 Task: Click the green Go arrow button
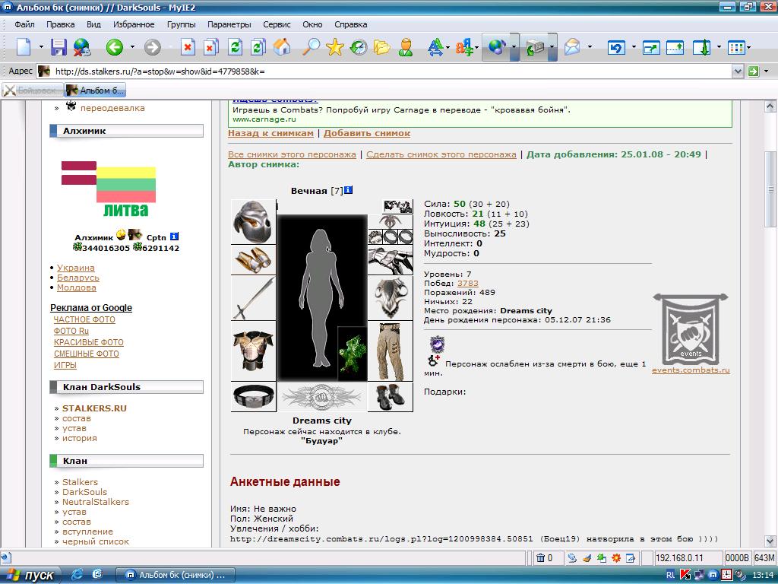click(753, 71)
